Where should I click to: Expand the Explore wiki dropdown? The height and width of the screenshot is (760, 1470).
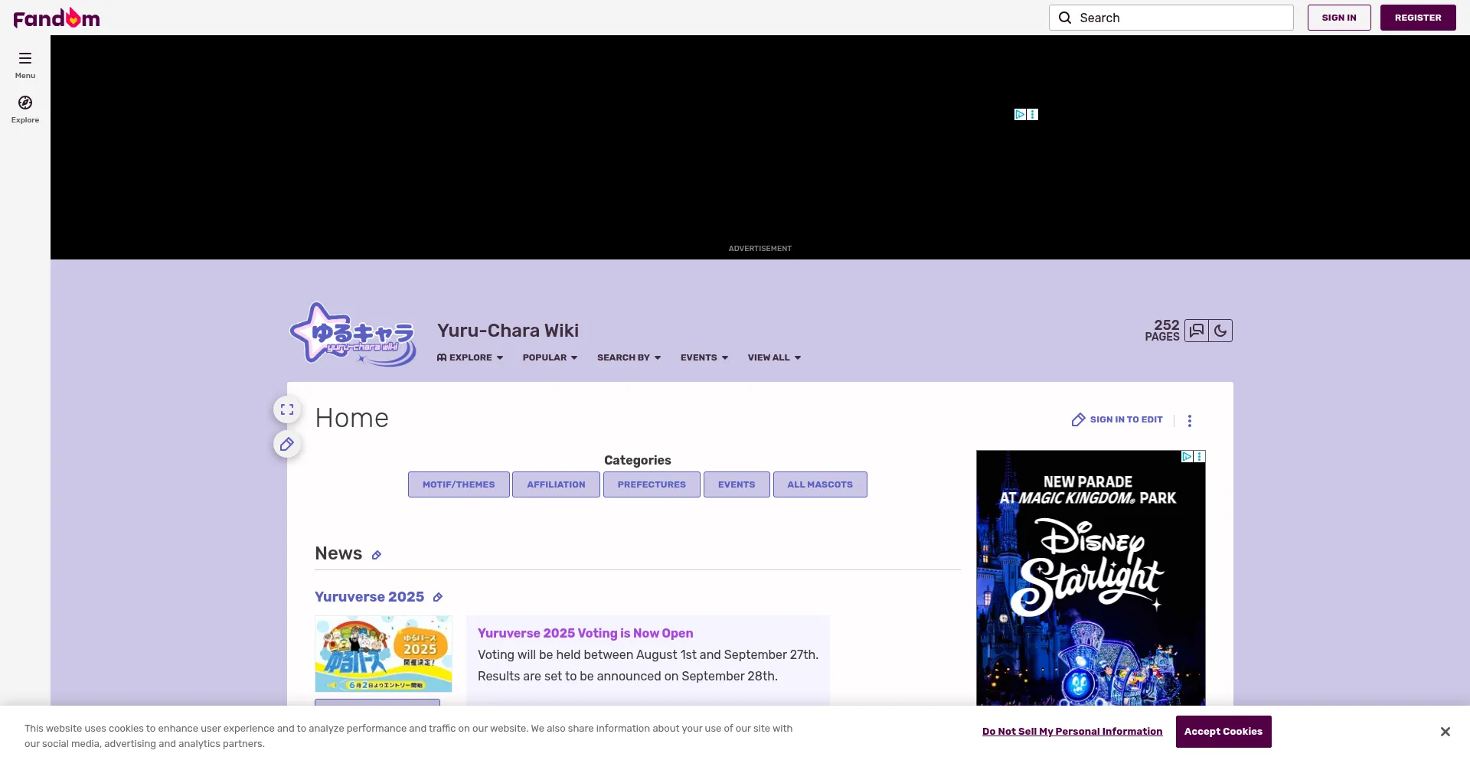coord(470,357)
